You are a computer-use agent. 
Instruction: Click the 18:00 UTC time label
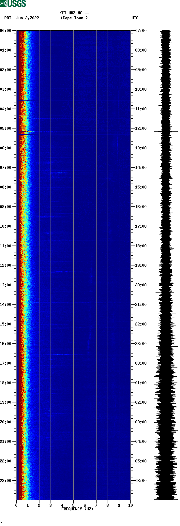141,246
